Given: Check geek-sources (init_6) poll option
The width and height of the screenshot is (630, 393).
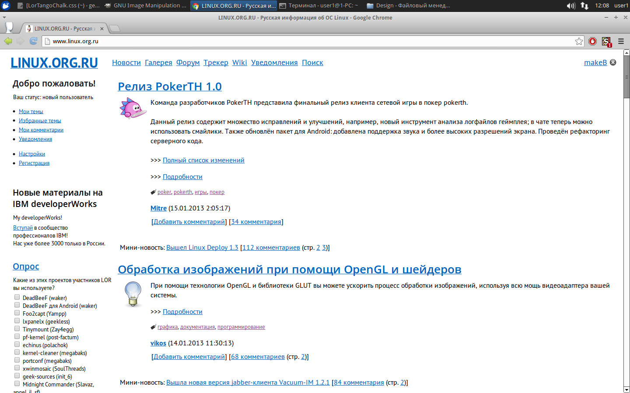Looking at the screenshot, I should tap(17, 376).
